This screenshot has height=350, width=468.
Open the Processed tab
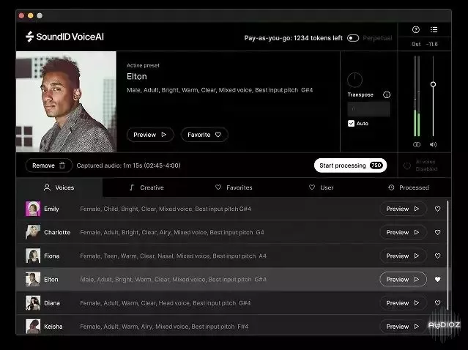(x=408, y=187)
